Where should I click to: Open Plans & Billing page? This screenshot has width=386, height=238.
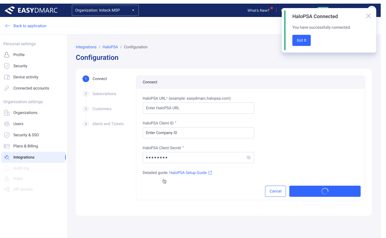click(x=26, y=146)
